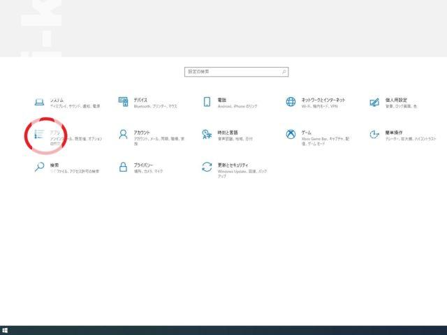Screen dimensions: 447x335
Task: Click the アプリ (Apps) list icon
Action: coord(40,134)
